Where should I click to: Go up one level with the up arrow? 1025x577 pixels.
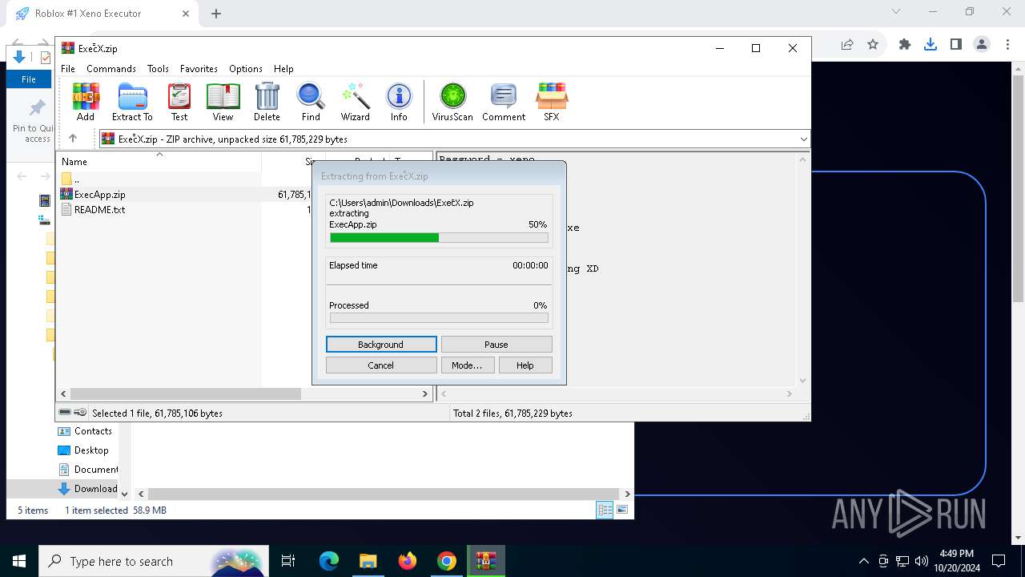click(x=73, y=139)
